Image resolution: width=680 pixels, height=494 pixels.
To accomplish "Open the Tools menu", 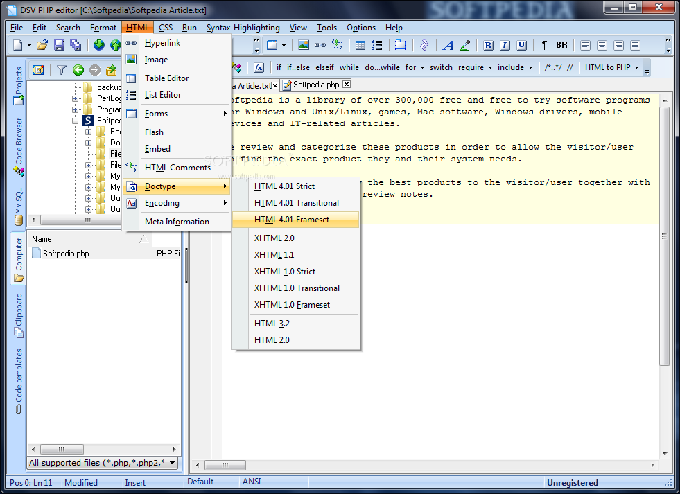I will [326, 27].
